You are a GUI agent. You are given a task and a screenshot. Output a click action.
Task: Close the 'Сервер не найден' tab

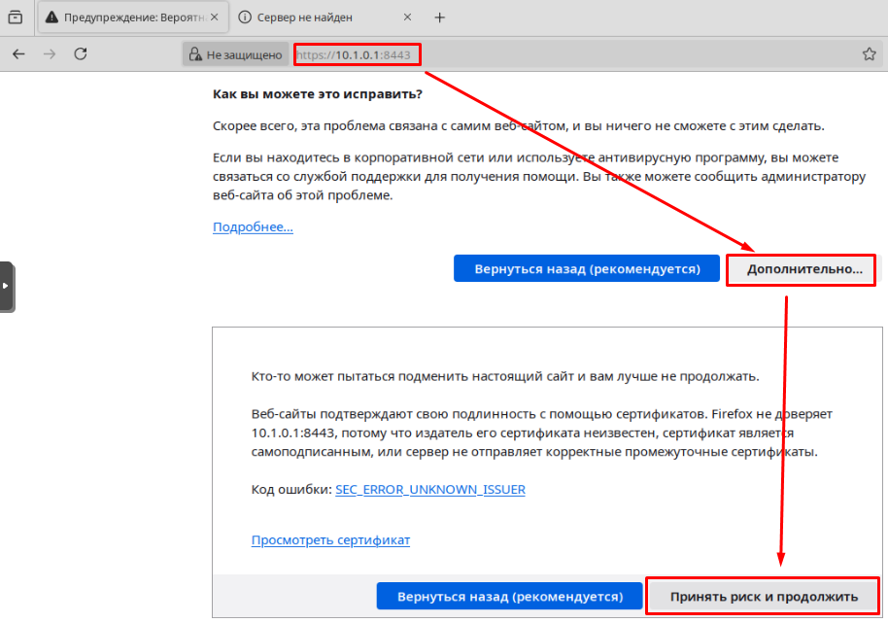click(x=406, y=17)
